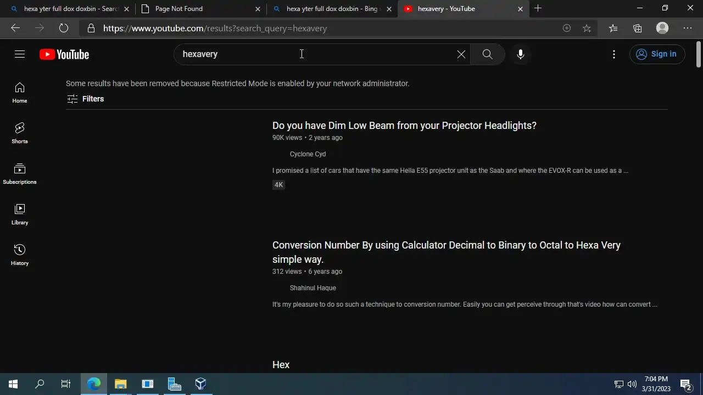The height and width of the screenshot is (395, 703).
Task: Open browser Collections
Action: click(637, 28)
